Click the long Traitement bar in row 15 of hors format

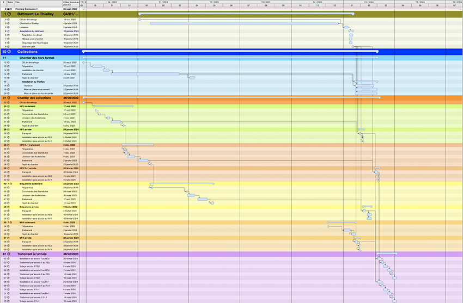click(x=145, y=74)
